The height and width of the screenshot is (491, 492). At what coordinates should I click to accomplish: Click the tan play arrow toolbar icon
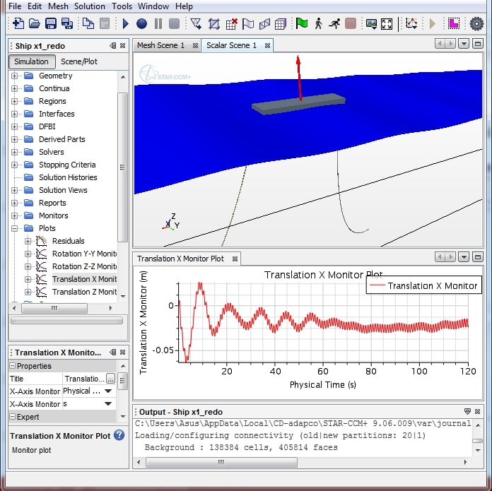point(433,23)
